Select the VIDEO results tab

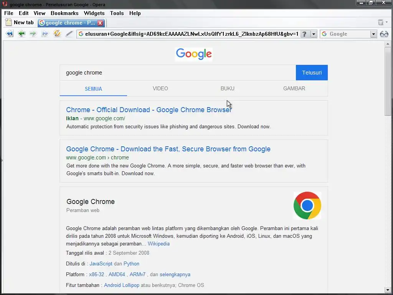coord(160,89)
